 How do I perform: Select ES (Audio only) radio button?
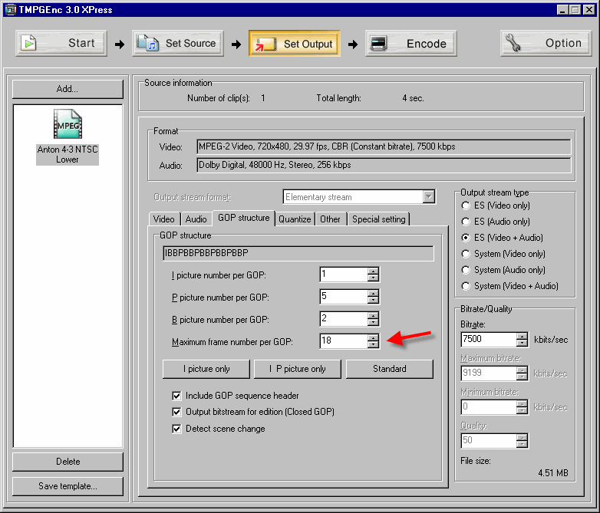466,222
